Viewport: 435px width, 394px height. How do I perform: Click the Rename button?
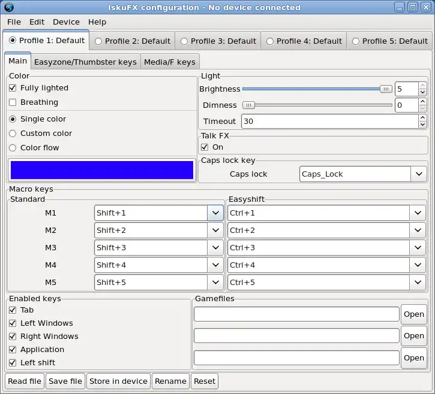click(170, 381)
